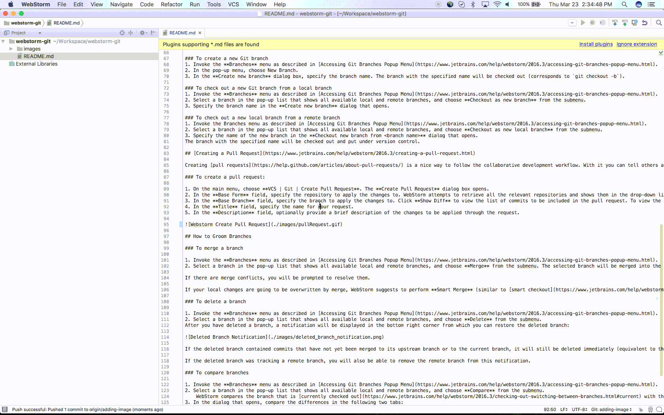
Task: Click line number 95 in the gutter
Action: pyautogui.click(x=166, y=224)
